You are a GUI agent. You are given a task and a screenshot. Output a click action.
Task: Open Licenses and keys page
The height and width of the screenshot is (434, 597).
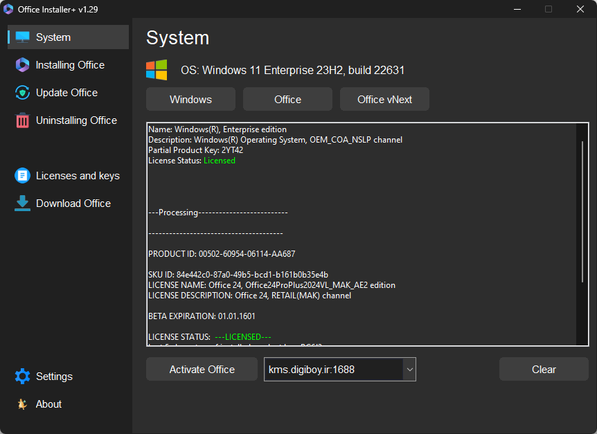78,176
